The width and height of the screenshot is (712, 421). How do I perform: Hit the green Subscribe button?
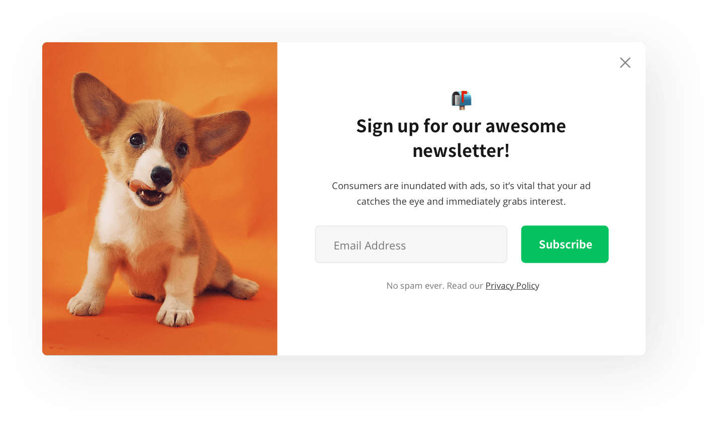565,244
